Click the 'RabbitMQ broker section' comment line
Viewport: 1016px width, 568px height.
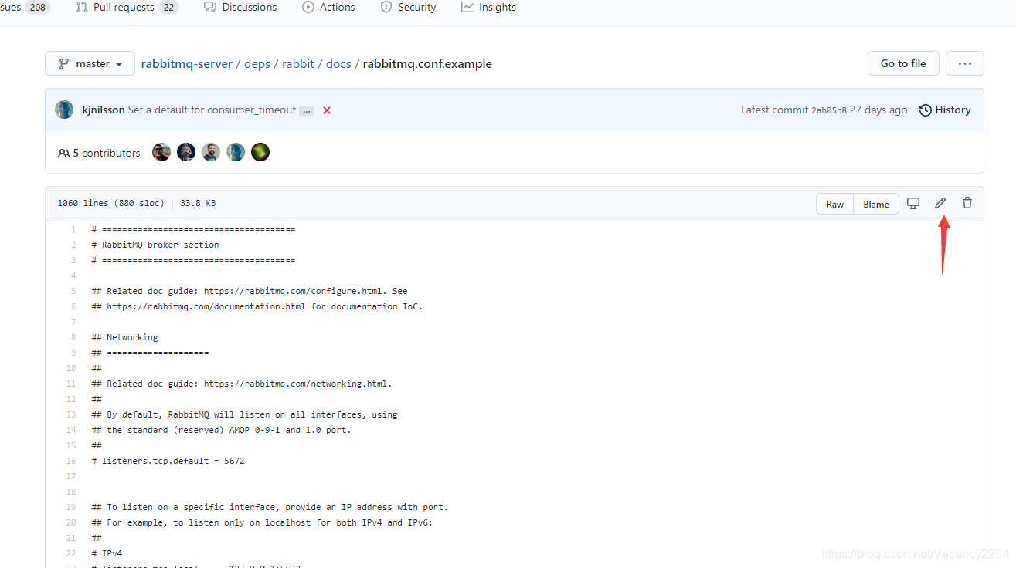tap(155, 245)
